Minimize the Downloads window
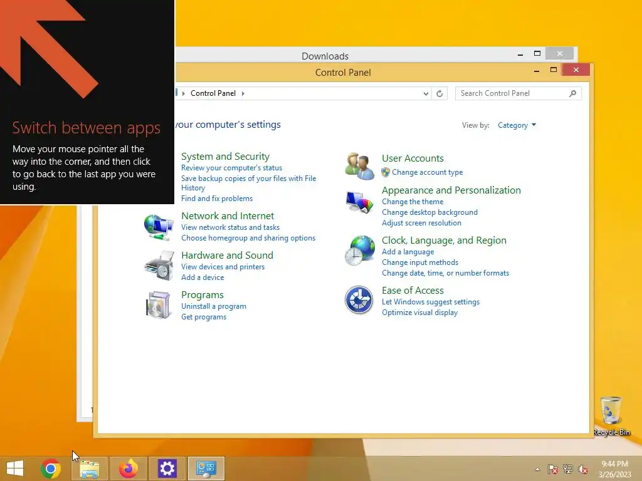This screenshot has height=481, width=642. coord(520,54)
